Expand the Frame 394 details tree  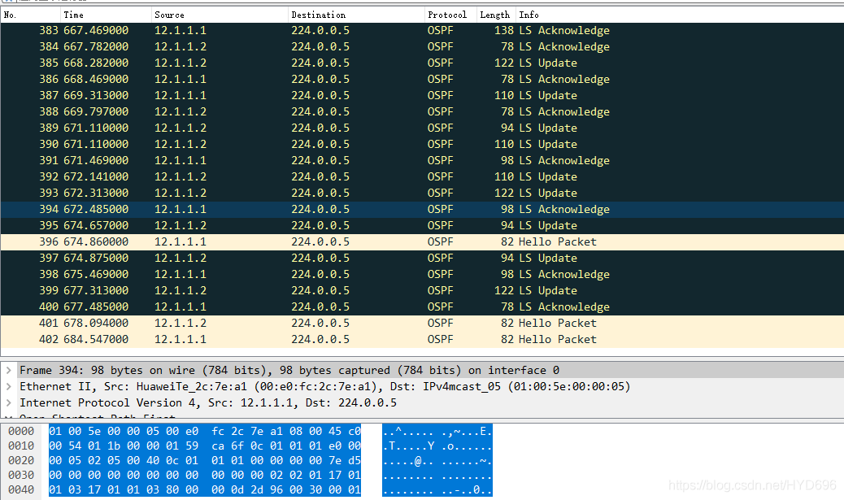[9, 370]
